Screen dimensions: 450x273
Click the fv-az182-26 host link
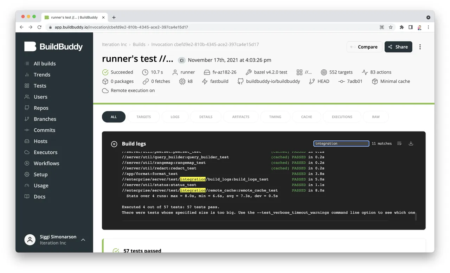point(220,72)
